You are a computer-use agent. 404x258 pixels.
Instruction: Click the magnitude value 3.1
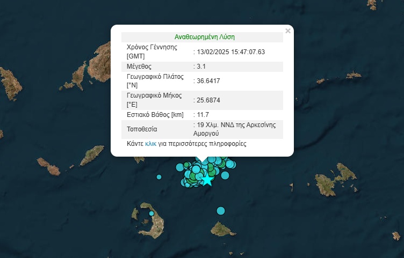click(201, 67)
